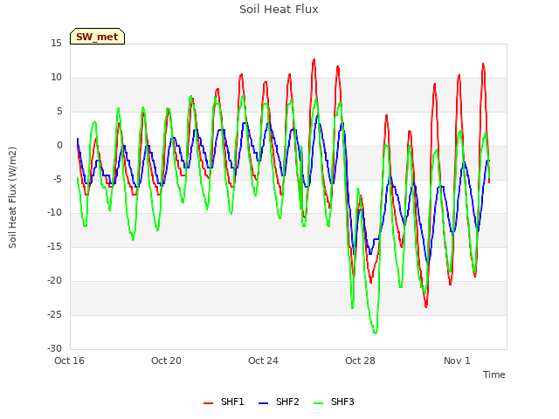The image size is (559, 419).
Task: Click the red SHF1 legend color marker
Action: pos(208,403)
